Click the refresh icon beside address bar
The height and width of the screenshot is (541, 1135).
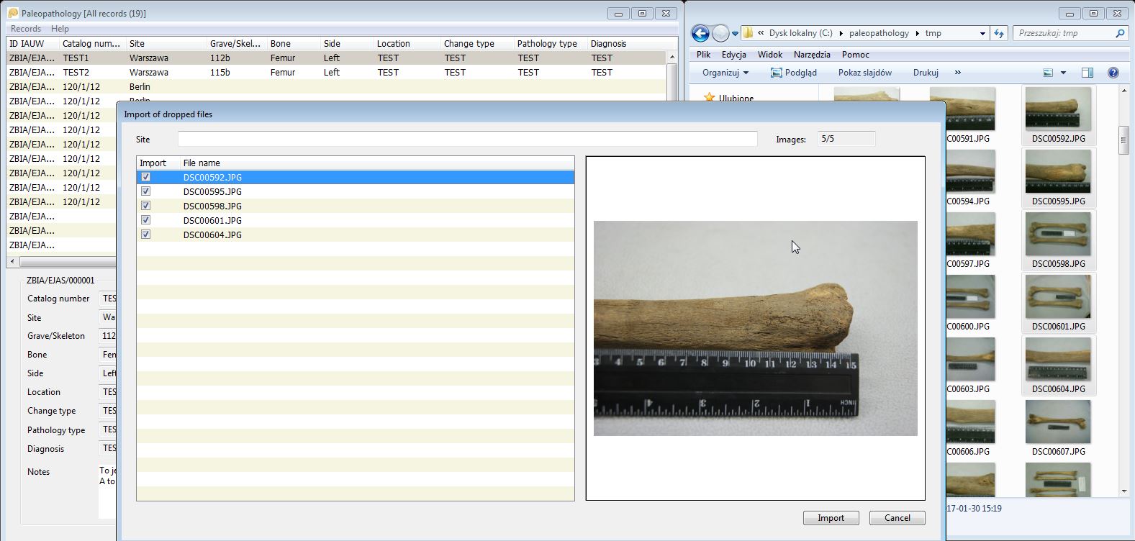999,33
